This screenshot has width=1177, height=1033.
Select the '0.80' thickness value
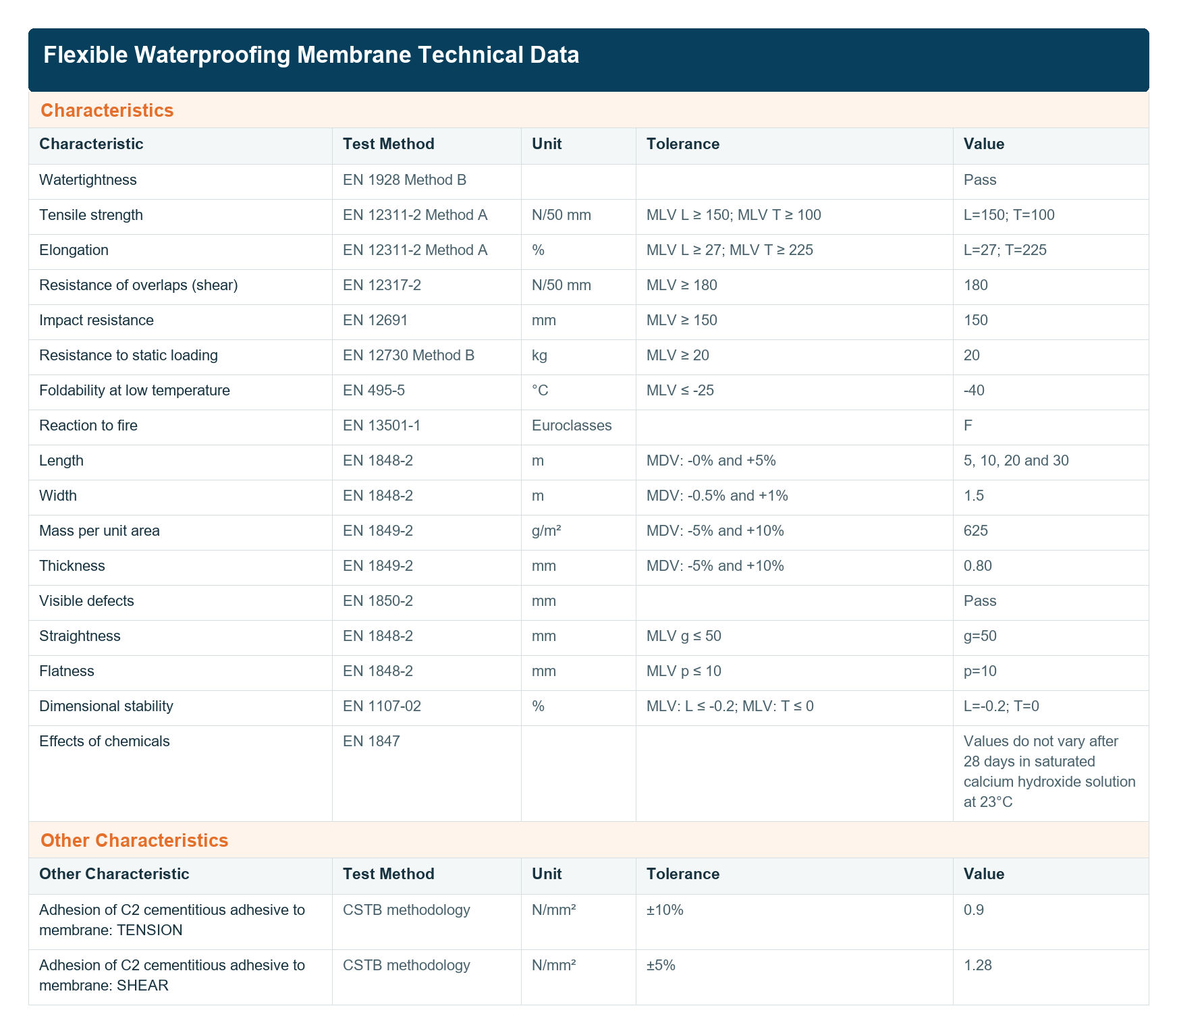click(978, 565)
